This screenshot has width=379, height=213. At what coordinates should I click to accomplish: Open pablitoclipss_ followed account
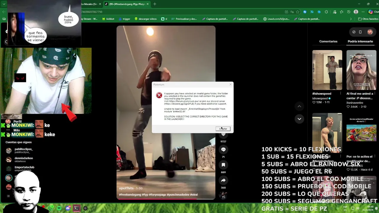click(19, 151)
